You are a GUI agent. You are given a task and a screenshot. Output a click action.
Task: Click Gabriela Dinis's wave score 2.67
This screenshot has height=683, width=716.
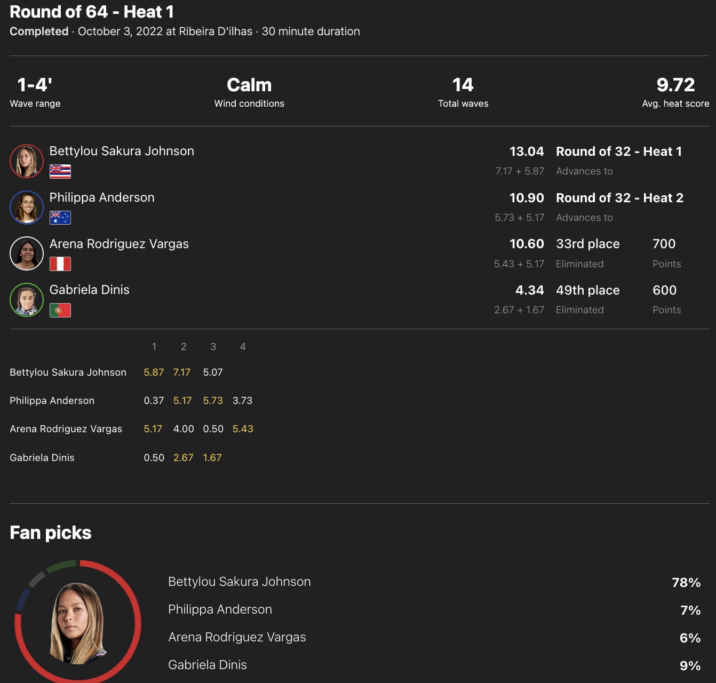pos(184,458)
